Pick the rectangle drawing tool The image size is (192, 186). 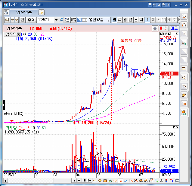[x=184, y=68]
